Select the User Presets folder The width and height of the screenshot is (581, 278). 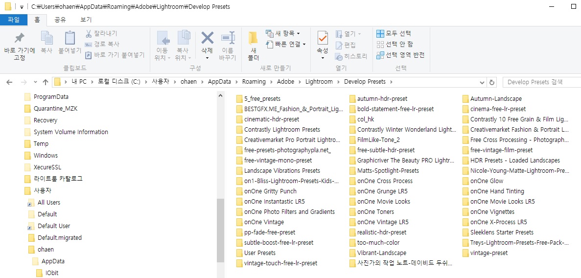click(260, 253)
